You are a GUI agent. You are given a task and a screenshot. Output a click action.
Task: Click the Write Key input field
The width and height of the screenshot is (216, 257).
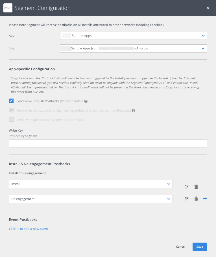[x=108, y=143]
